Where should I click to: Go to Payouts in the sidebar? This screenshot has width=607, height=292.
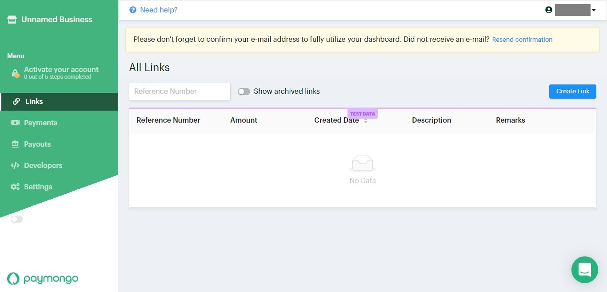(x=37, y=144)
